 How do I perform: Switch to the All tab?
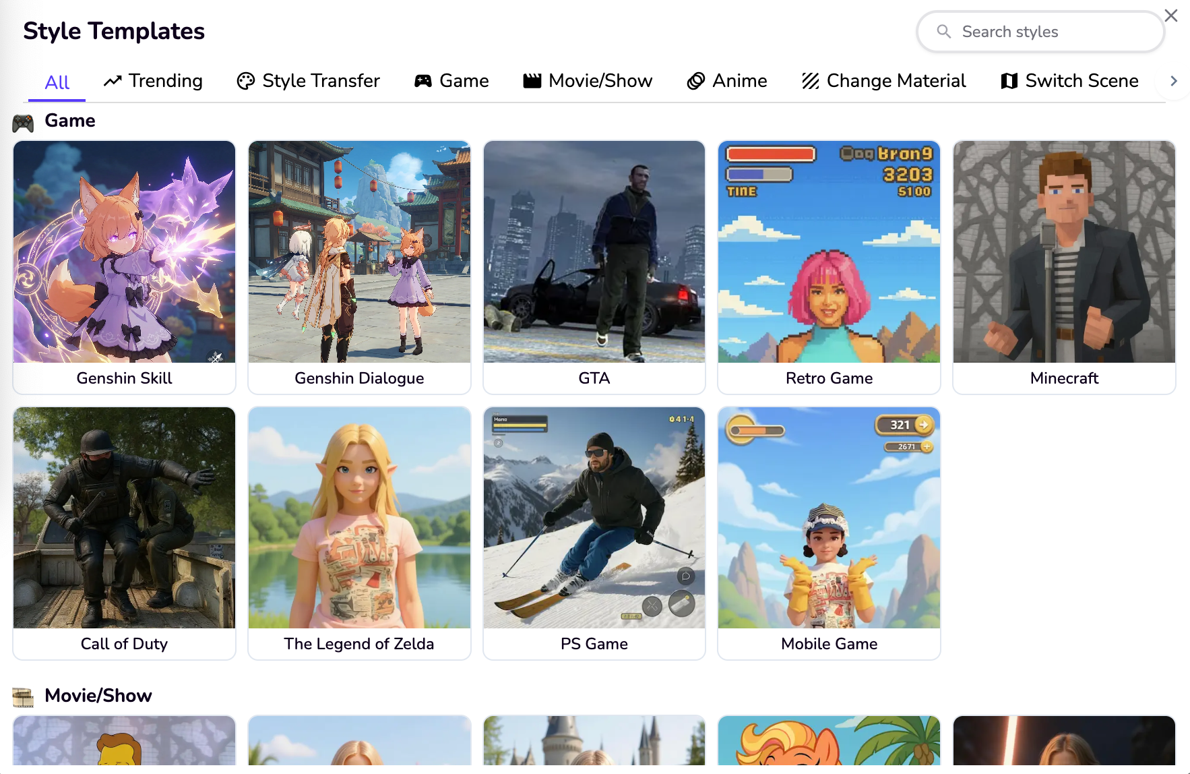tap(57, 82)
